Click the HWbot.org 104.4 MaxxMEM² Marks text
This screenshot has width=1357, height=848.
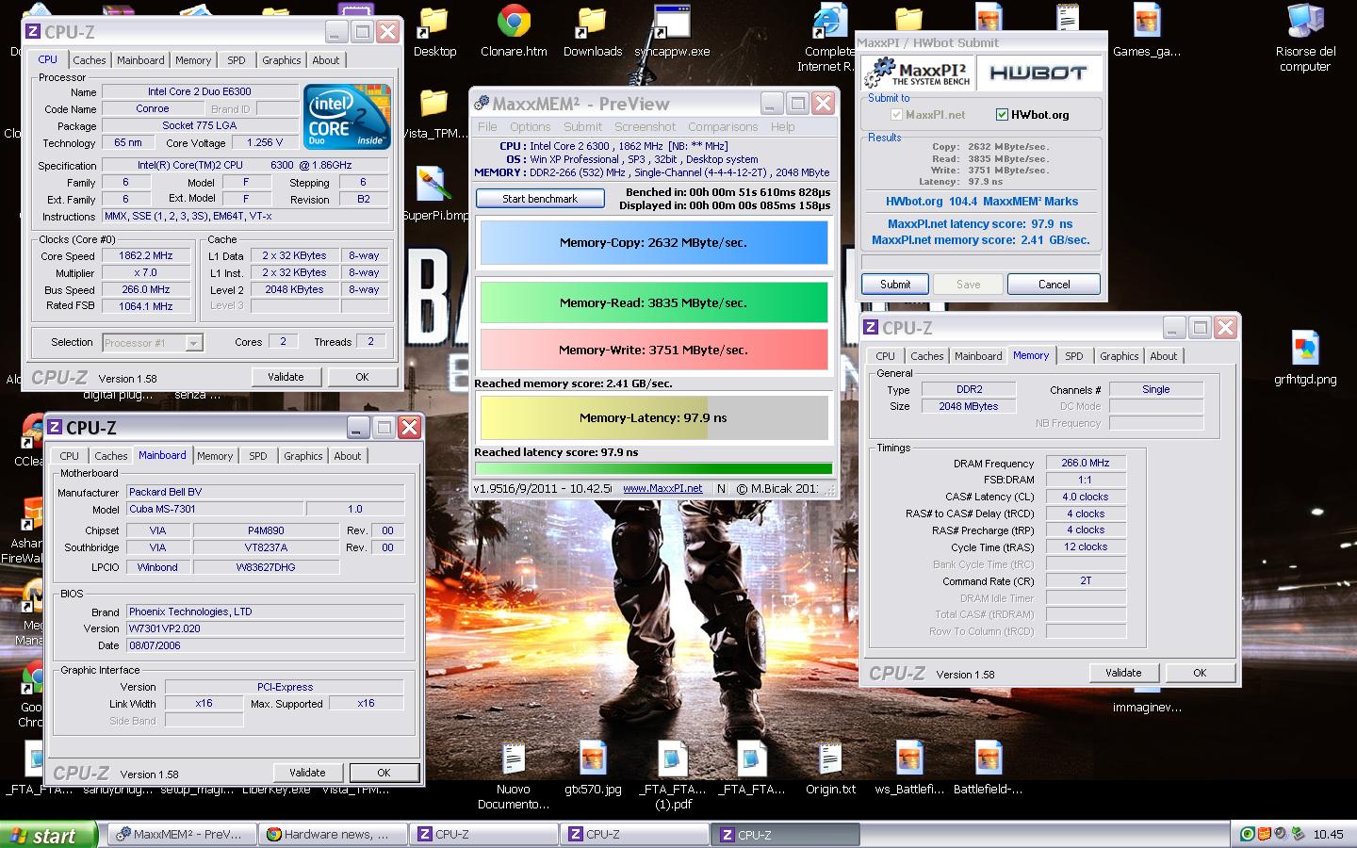(981, 202)
